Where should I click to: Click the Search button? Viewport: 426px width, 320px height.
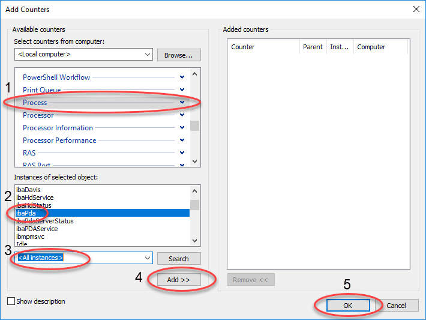tap(179, 258)
